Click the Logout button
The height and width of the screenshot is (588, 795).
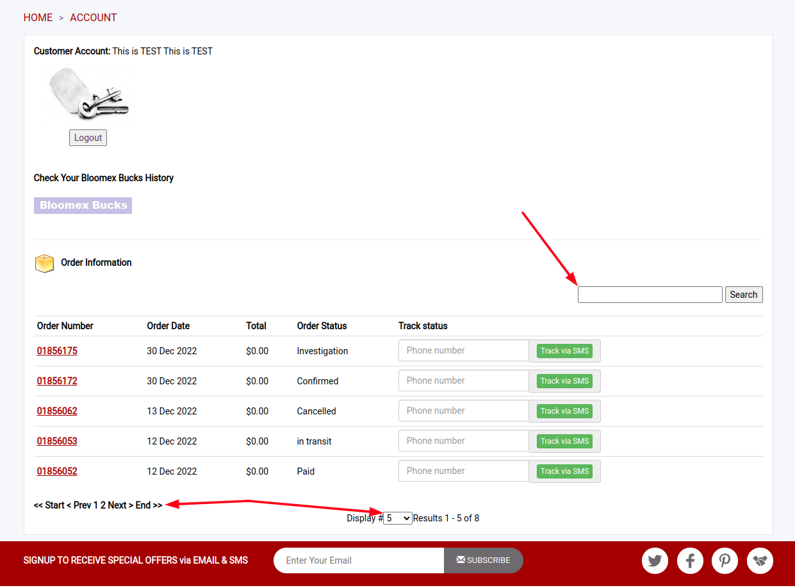coord(88,138)
